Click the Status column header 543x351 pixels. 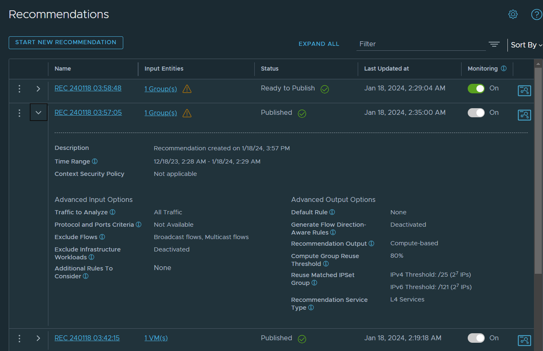tap(270, 69)
